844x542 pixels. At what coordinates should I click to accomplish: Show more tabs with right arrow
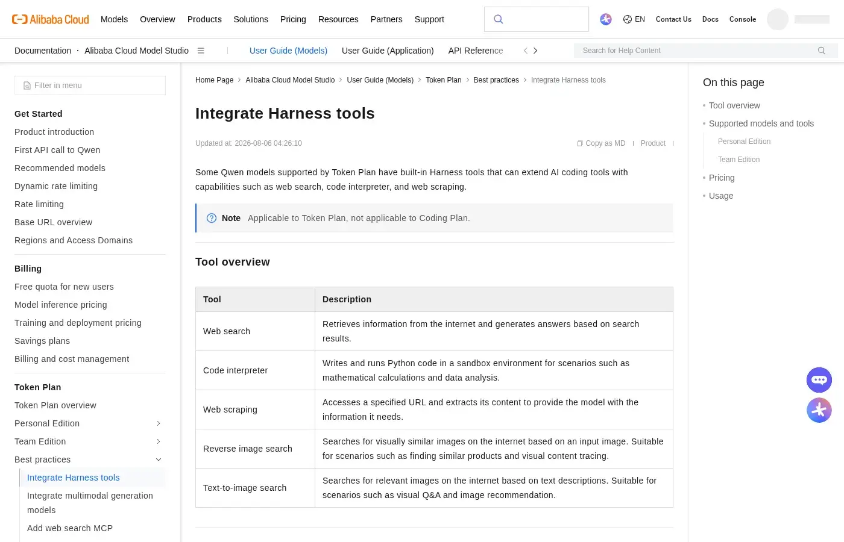pyautogui.click(x=535, y=51)
